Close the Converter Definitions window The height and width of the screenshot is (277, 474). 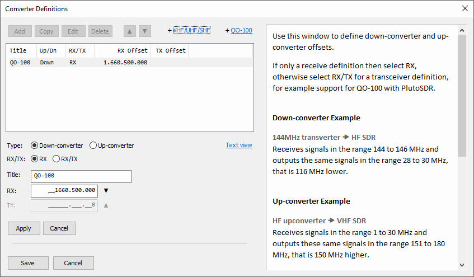464,8
